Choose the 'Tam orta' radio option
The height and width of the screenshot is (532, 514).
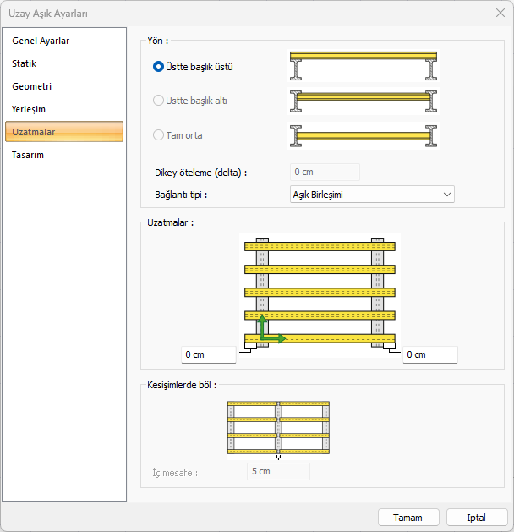159,135
